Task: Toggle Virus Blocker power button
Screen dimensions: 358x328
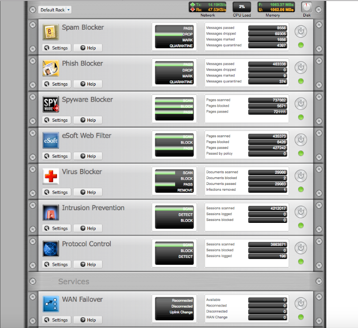Action: pyautogui.click(x=301, y=176)
